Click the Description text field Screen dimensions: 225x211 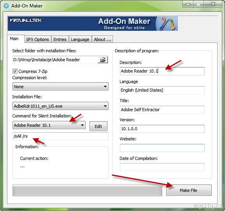(162, 71)
